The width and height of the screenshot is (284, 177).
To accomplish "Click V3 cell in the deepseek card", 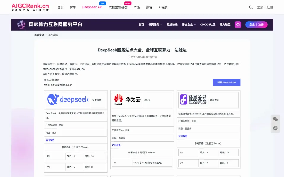I will 56,167.
